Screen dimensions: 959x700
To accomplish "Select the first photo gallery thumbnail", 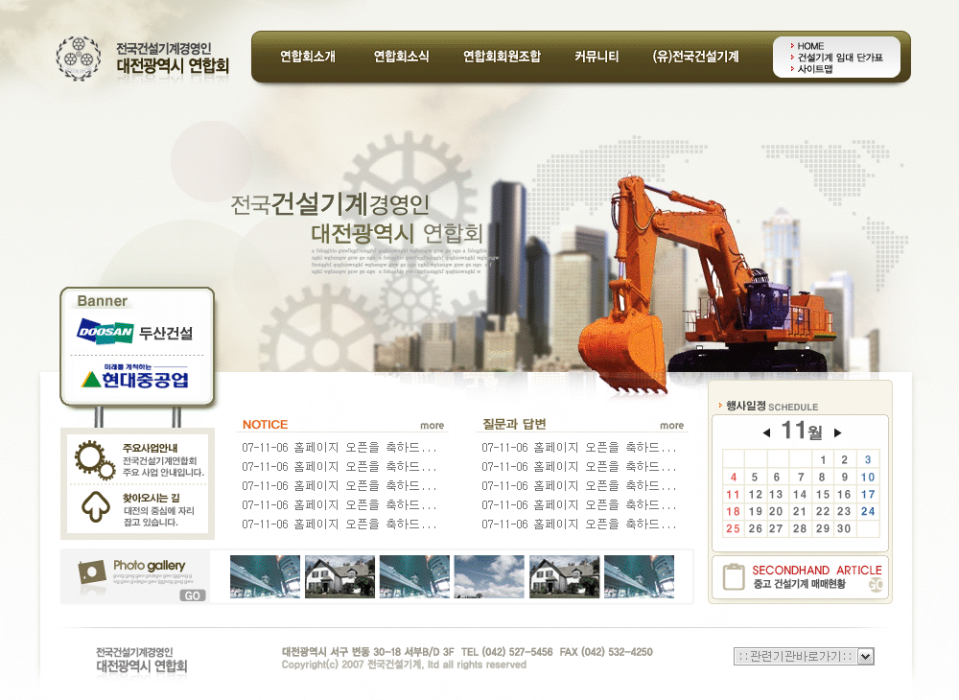I will coord(265,576).
